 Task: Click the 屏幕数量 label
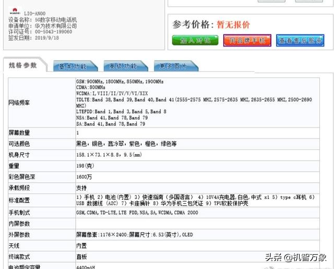19,133
